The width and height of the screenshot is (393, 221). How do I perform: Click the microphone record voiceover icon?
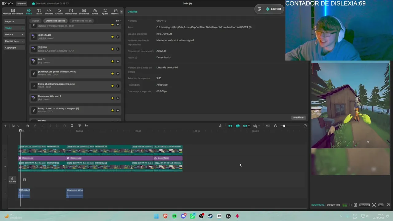pos(220,126)
